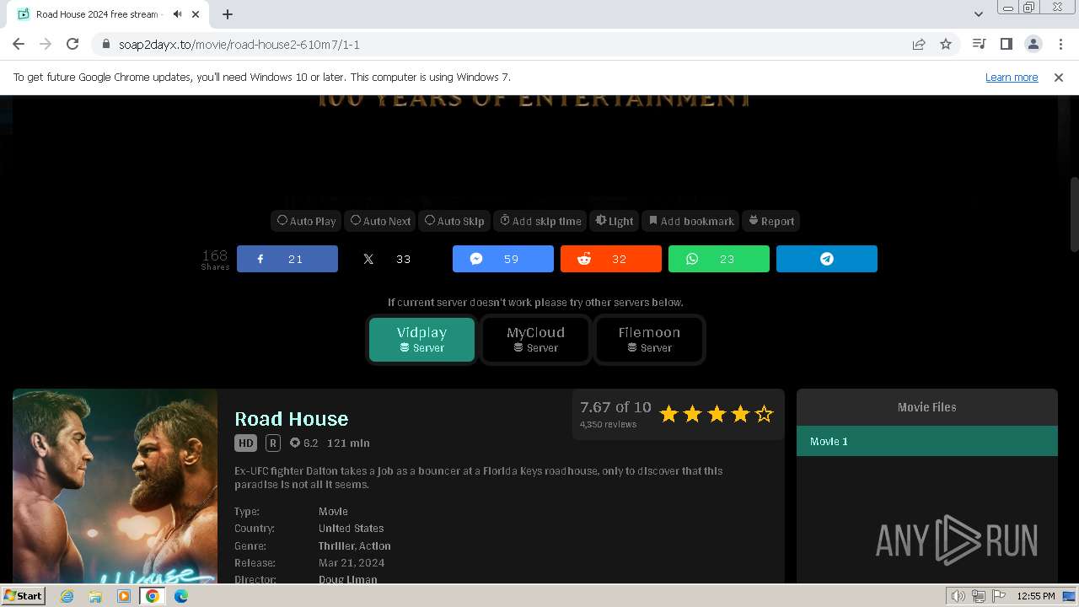Image resolution: width=1079 pixels, height=607 pixels.
Task: Open volume control in system tray
Action: [x=958, y=596]
